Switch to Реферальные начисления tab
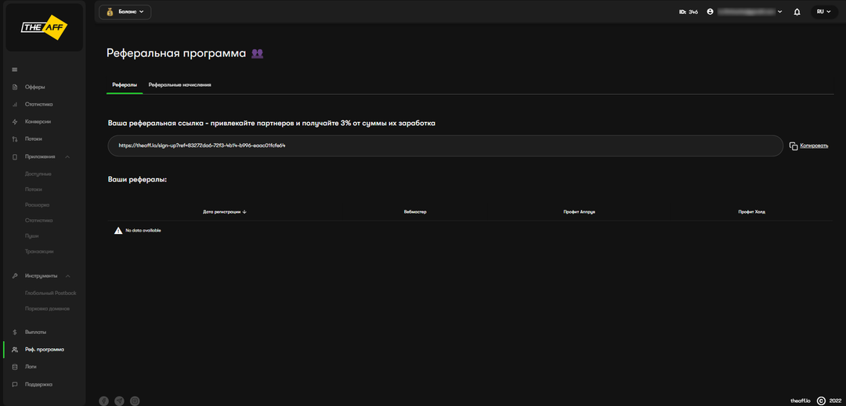 [x=179, y=84]
